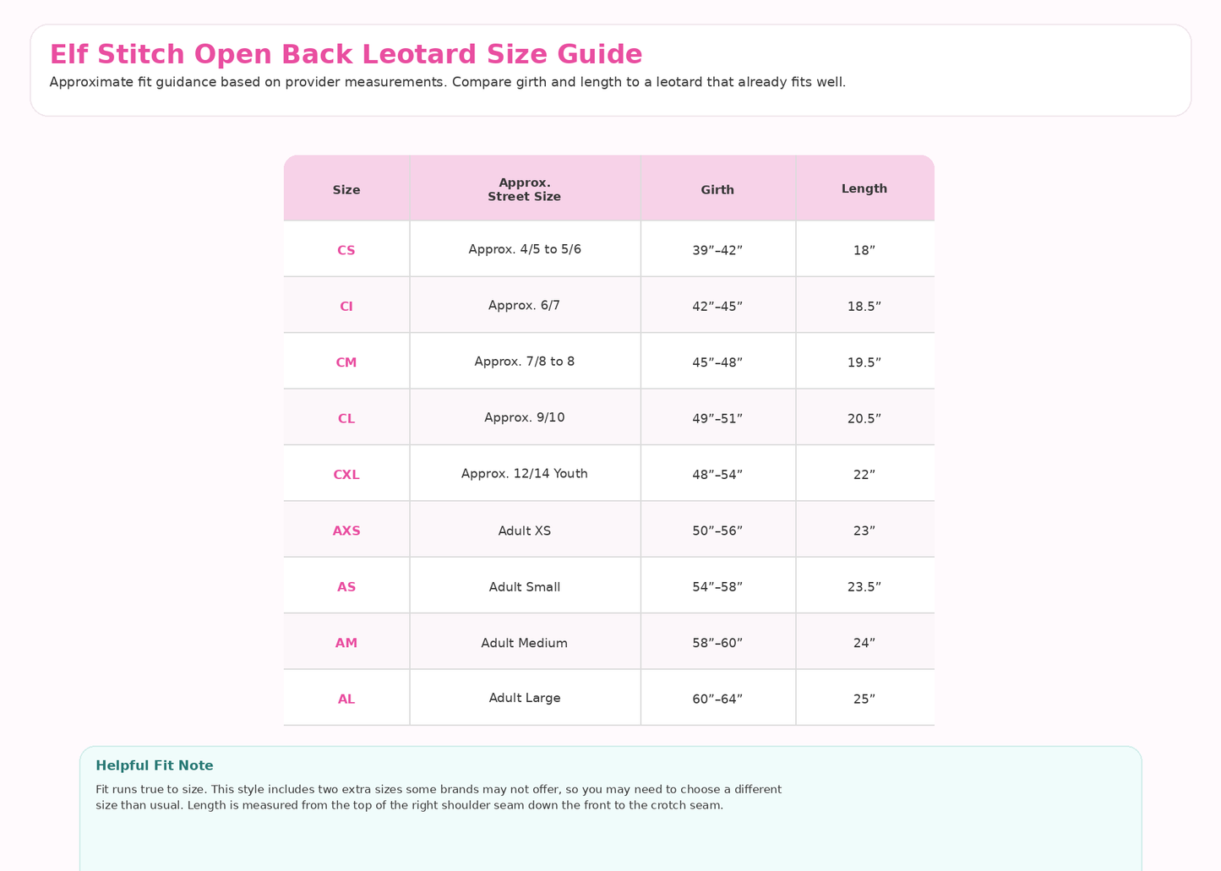1221x871 pixels.
Task: Click the 'Girth' column header
Action: (x=717, y=190)
